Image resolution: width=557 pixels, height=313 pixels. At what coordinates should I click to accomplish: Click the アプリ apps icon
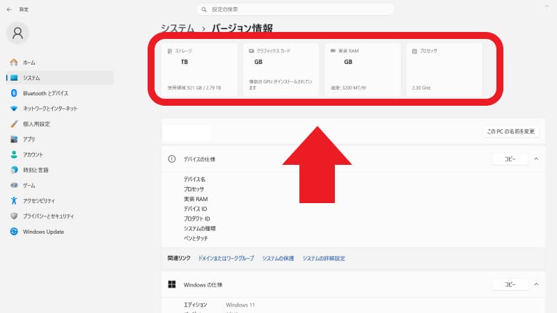[x=14, y=139]
